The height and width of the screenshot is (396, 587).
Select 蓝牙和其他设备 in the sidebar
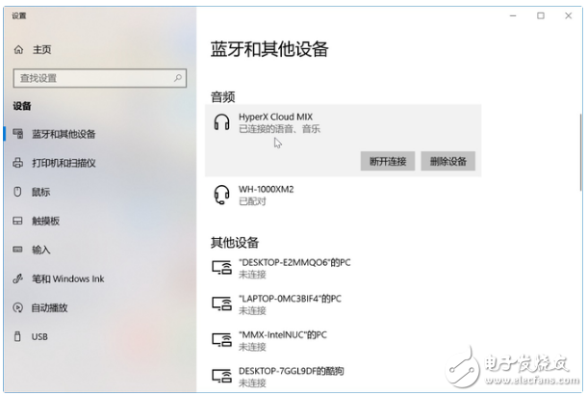(x=64, y=134)
